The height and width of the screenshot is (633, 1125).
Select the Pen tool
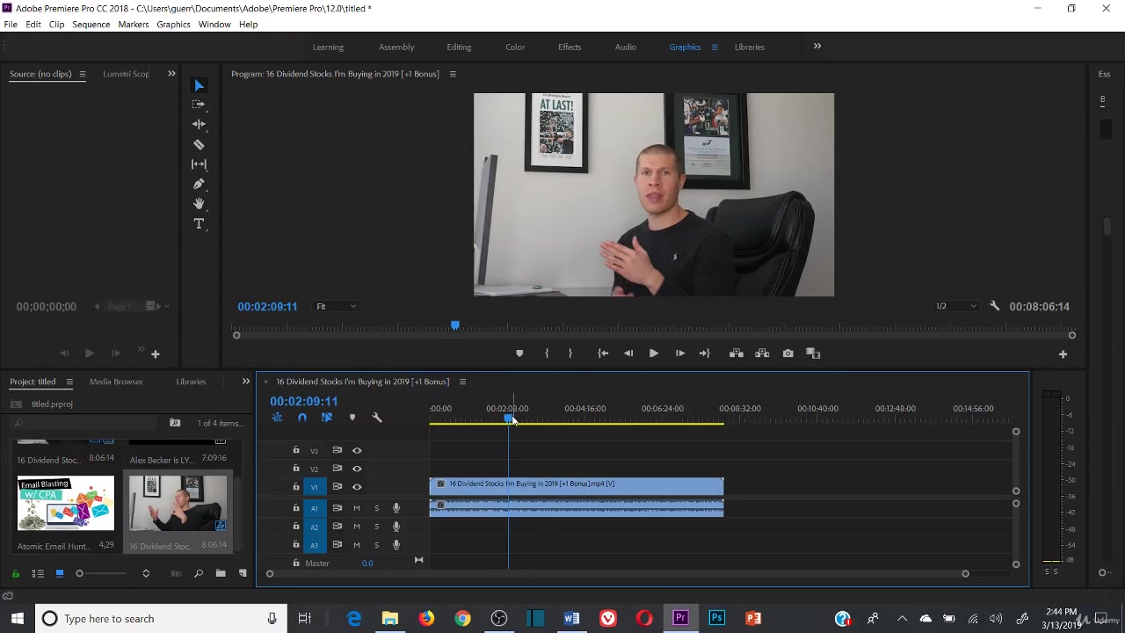tap(199, 184)
